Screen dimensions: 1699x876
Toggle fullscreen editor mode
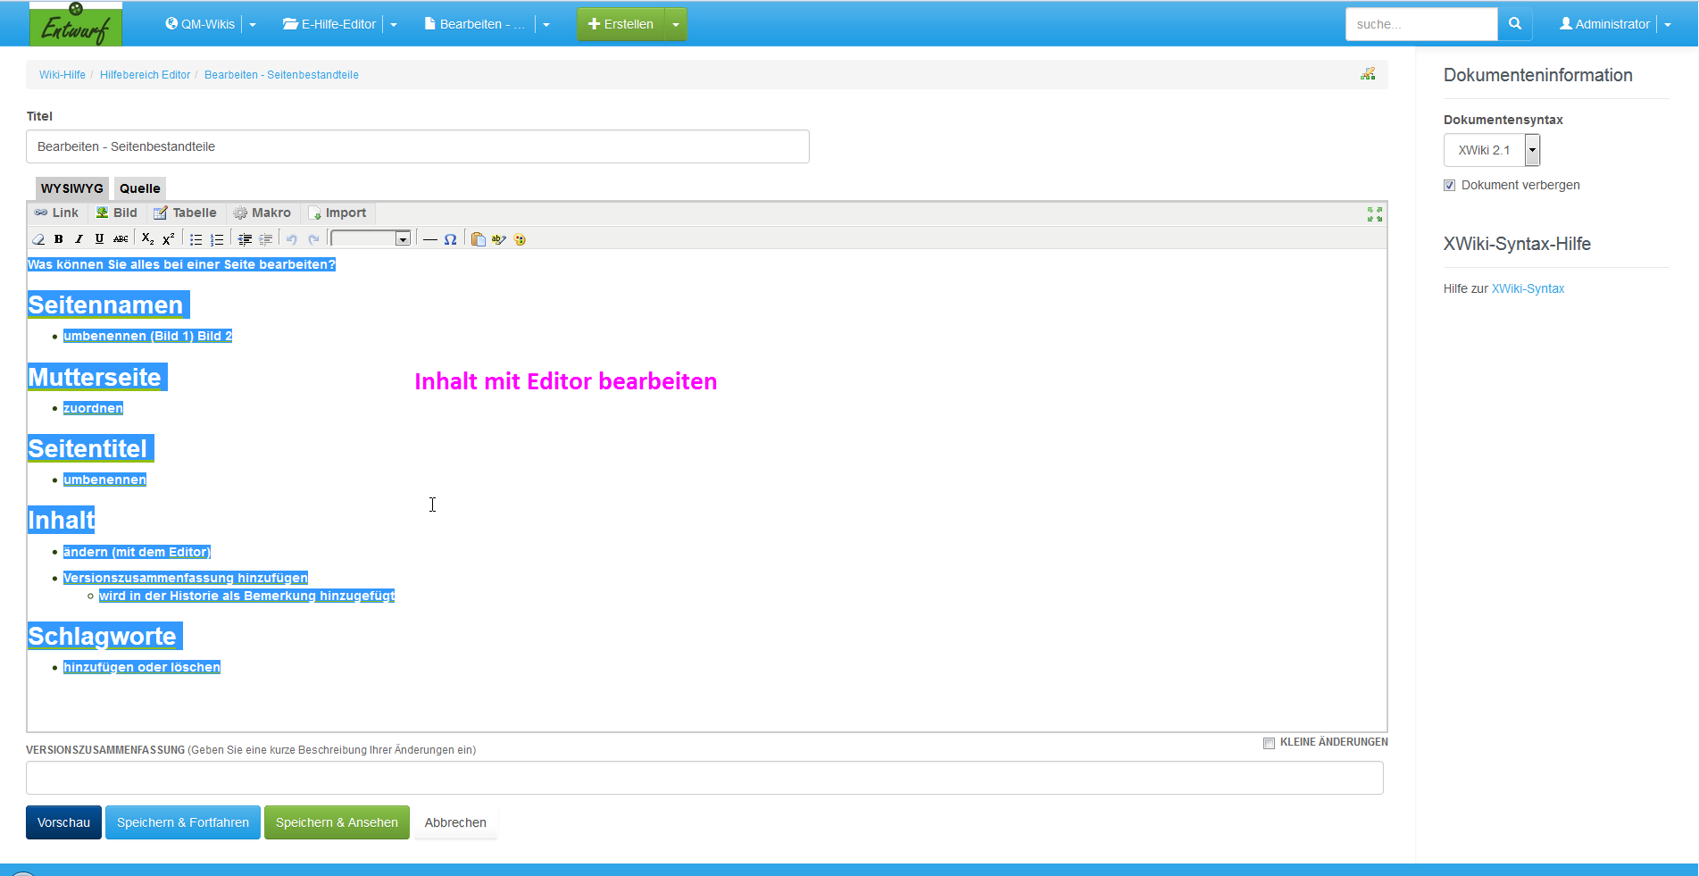pyautogui.click(x=1374, y=214)
